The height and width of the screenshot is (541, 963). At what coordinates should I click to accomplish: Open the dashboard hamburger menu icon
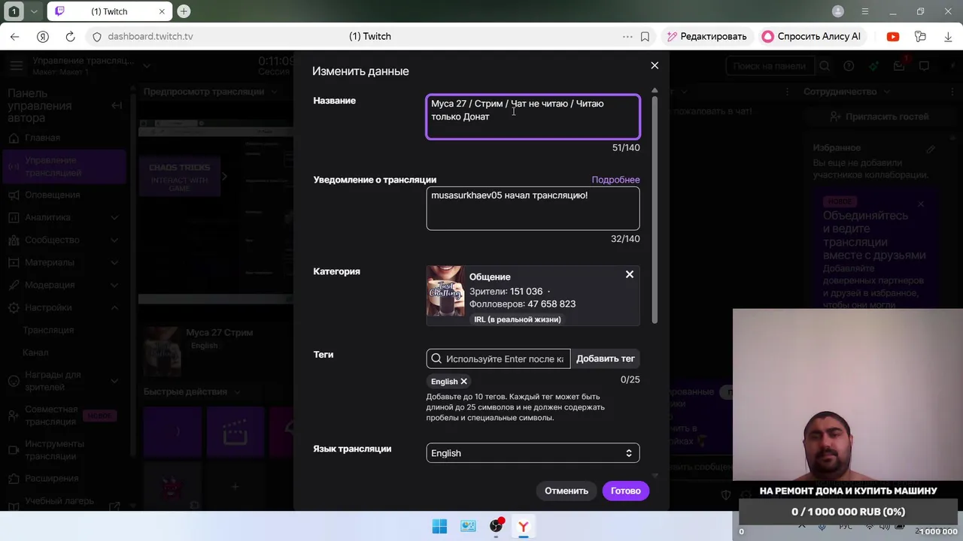coord(17,66)
